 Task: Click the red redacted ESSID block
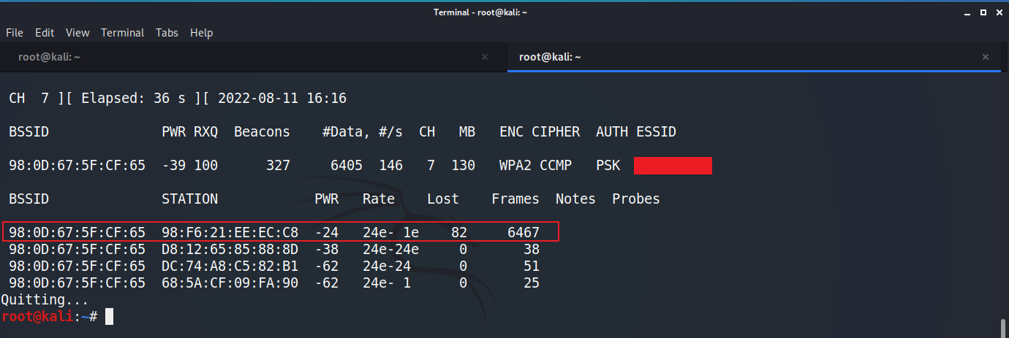673,166
